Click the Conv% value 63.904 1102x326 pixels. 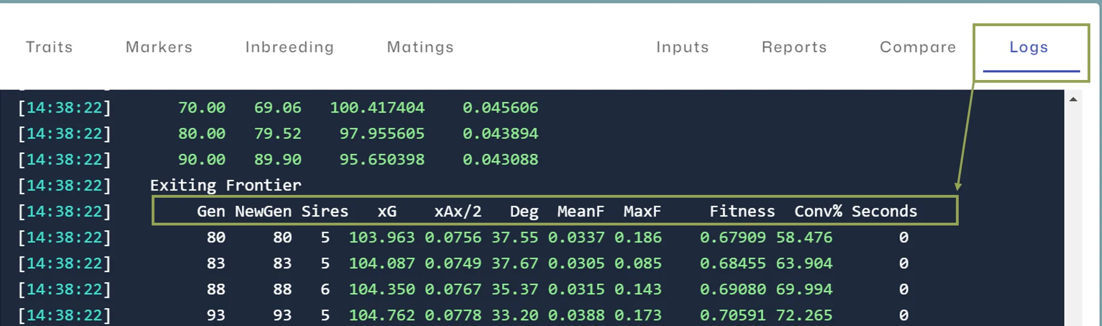(x=804, y=263)
